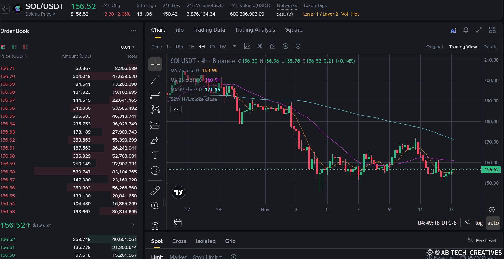This screenshot has height=259, width=504.
Task: Expand last price details chevron
Action: point(133,225)
